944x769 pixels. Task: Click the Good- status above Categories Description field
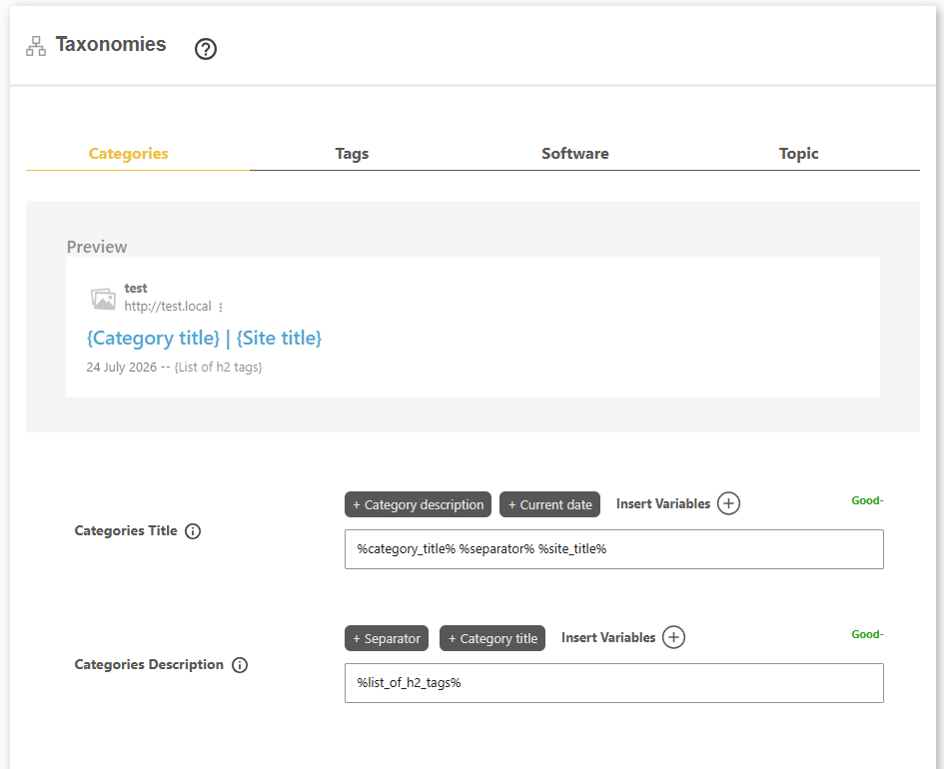pos(867,634)
